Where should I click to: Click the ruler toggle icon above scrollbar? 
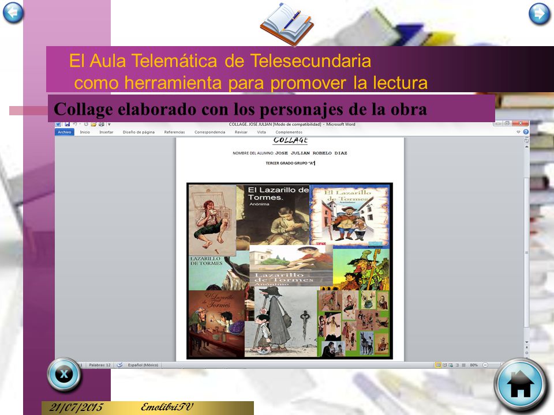click(526, 140)
